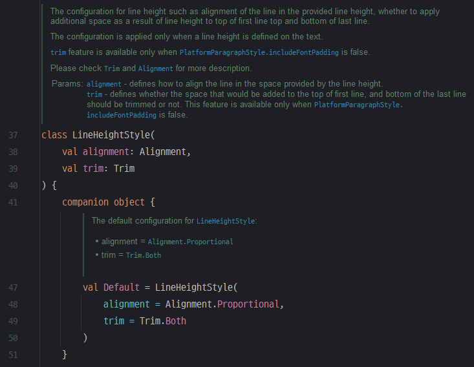Open the trim link before 'feature is available'

click(58, 52)
